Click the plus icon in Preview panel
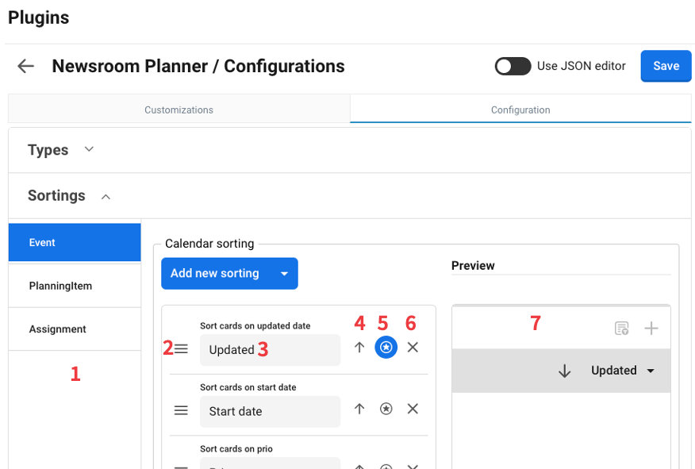Image resolution: width=695 pixels, height=469 pixels. pos(651,329)
